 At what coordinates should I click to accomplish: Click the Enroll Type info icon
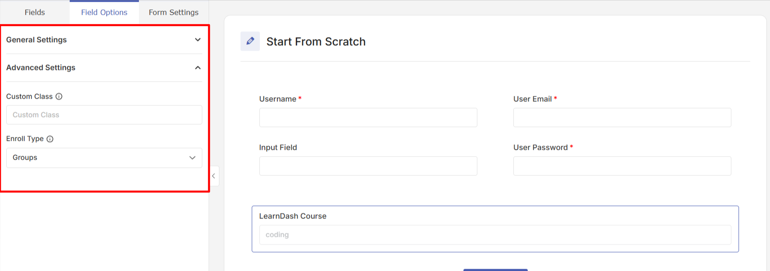(x=50, y=139)
